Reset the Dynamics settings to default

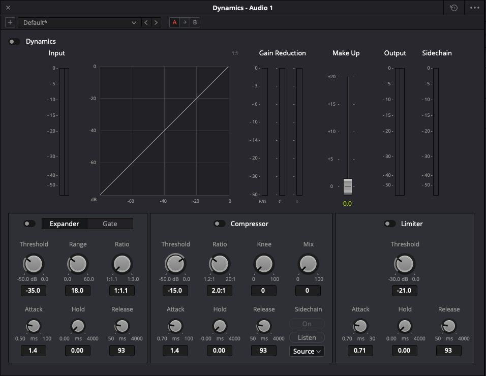pos(453,8)
